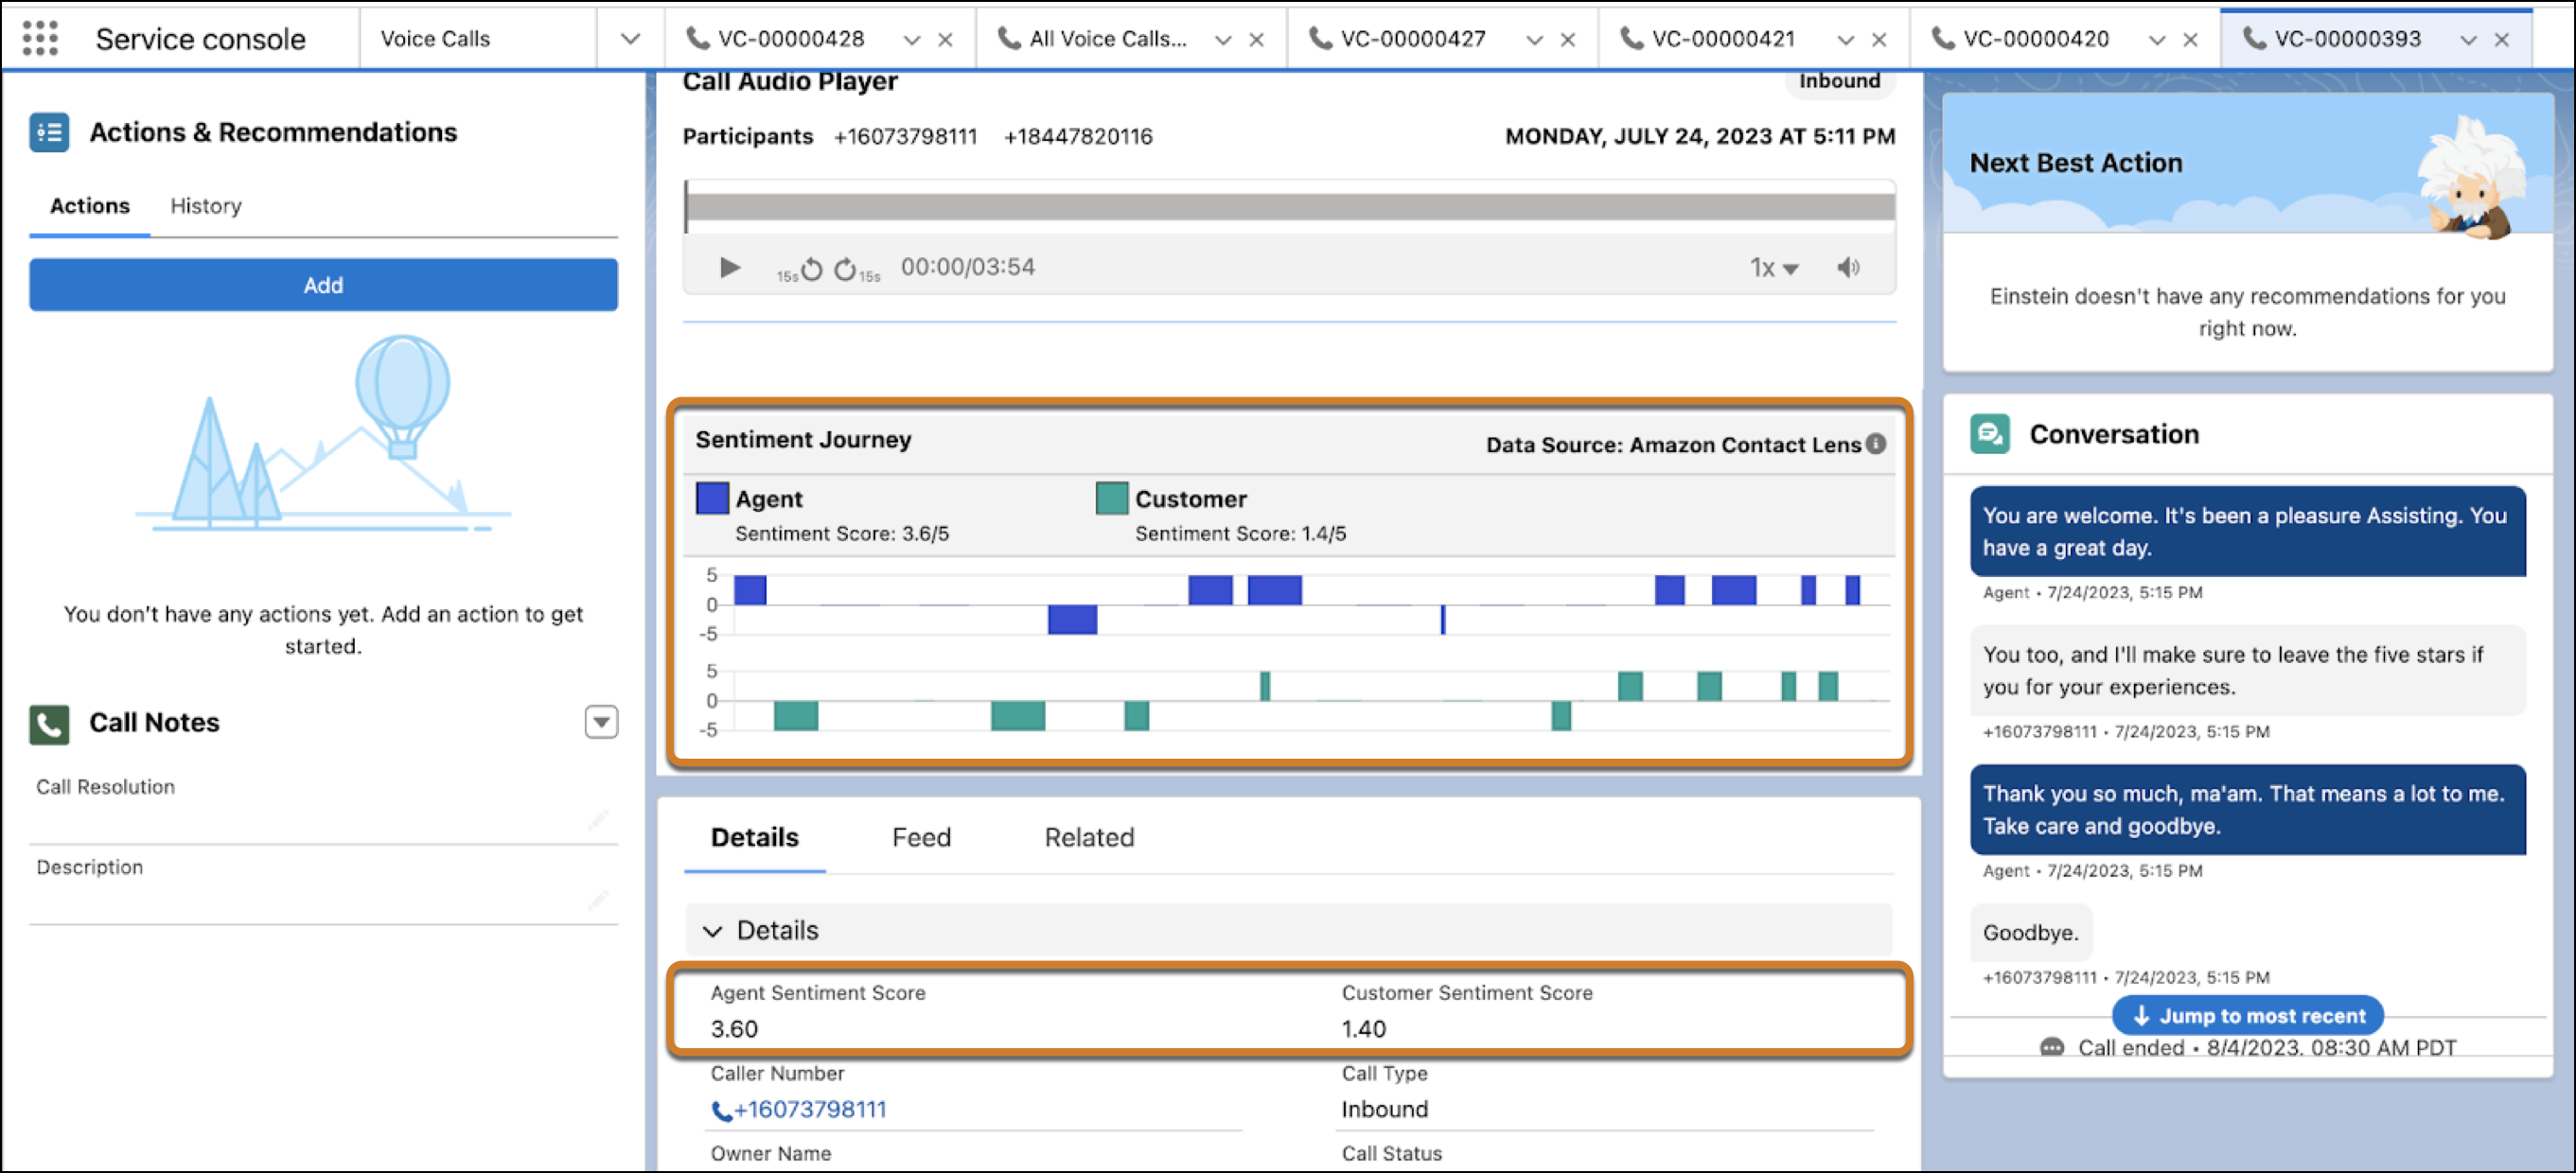Collapse the Details section chevron
2576x1173 pixels.
tap(712, 931)
